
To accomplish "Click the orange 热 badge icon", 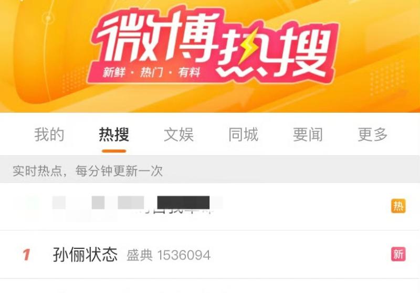I will [x=398, y=206].
